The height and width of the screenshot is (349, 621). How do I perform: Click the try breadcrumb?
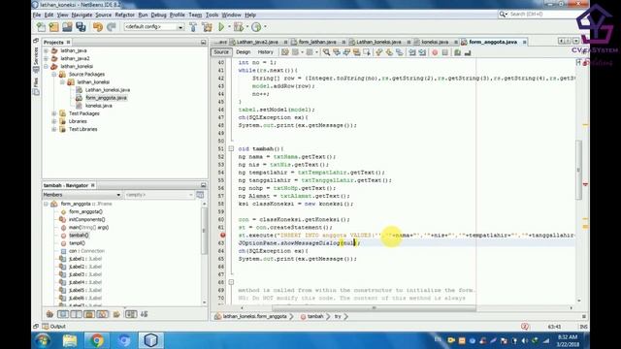tap(338, 317)
